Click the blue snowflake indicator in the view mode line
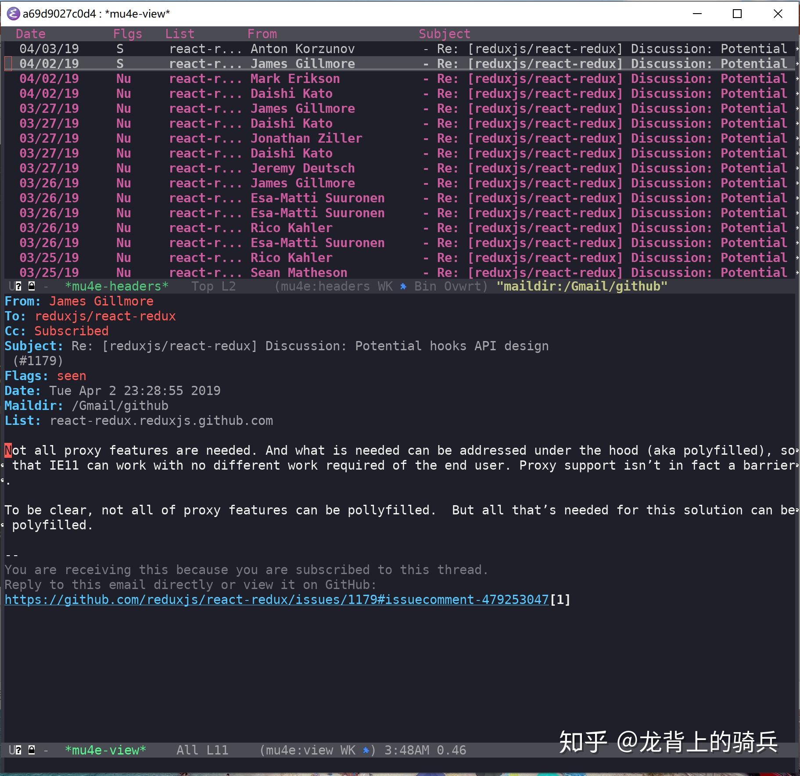The height and width of the screenshot is (776, 800). pyautogui.click(x=366, y=751)
